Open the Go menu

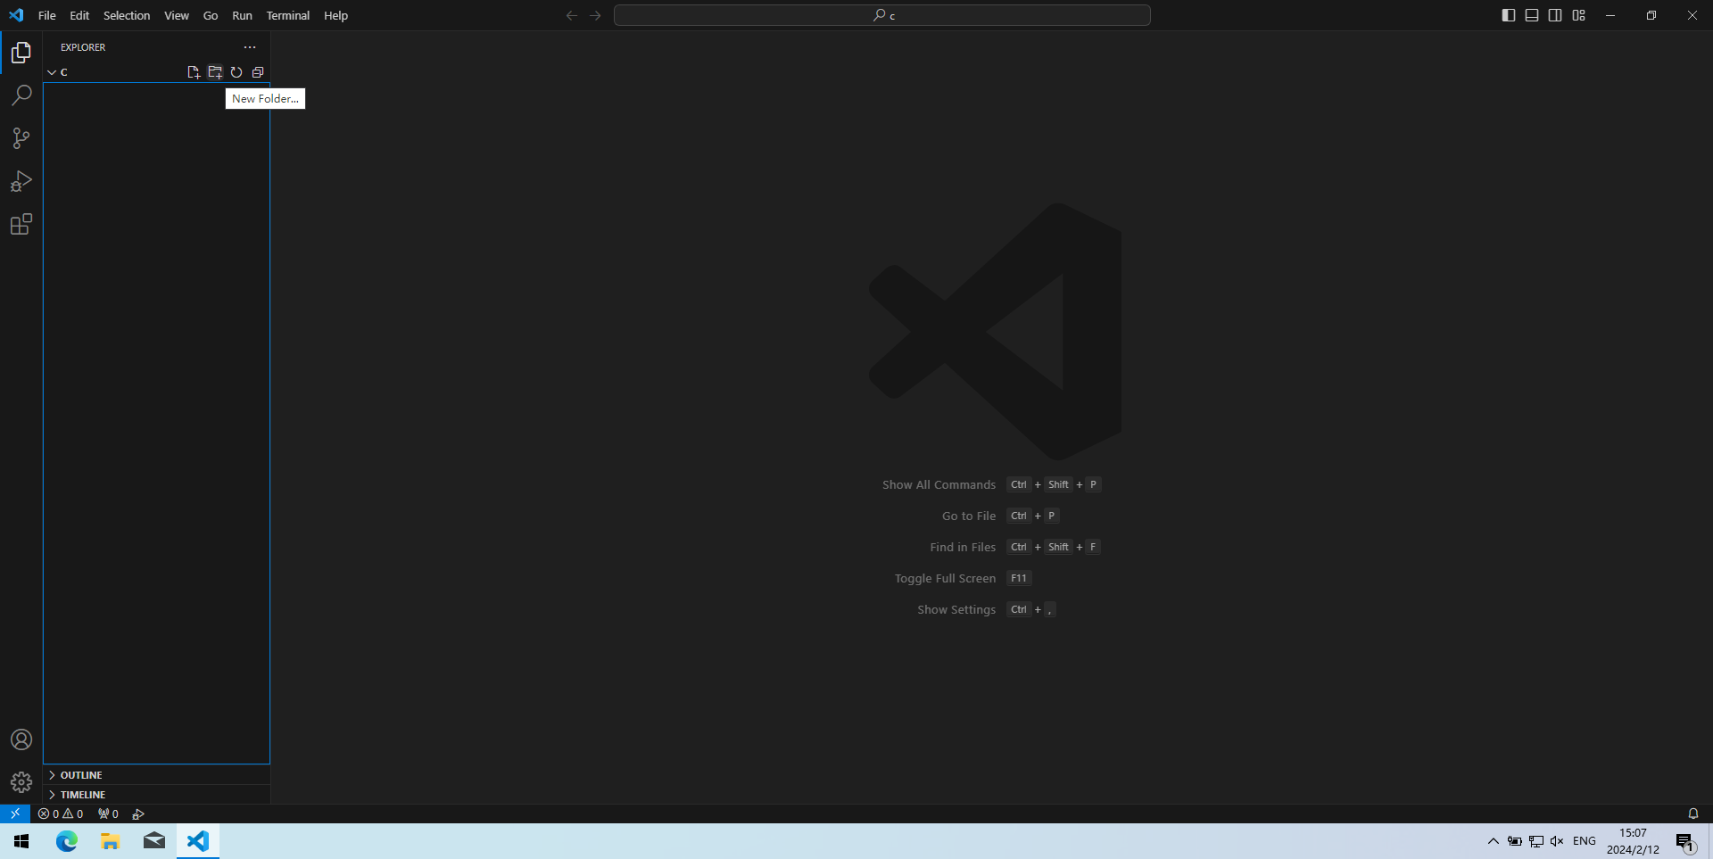(x=211, y=15)
